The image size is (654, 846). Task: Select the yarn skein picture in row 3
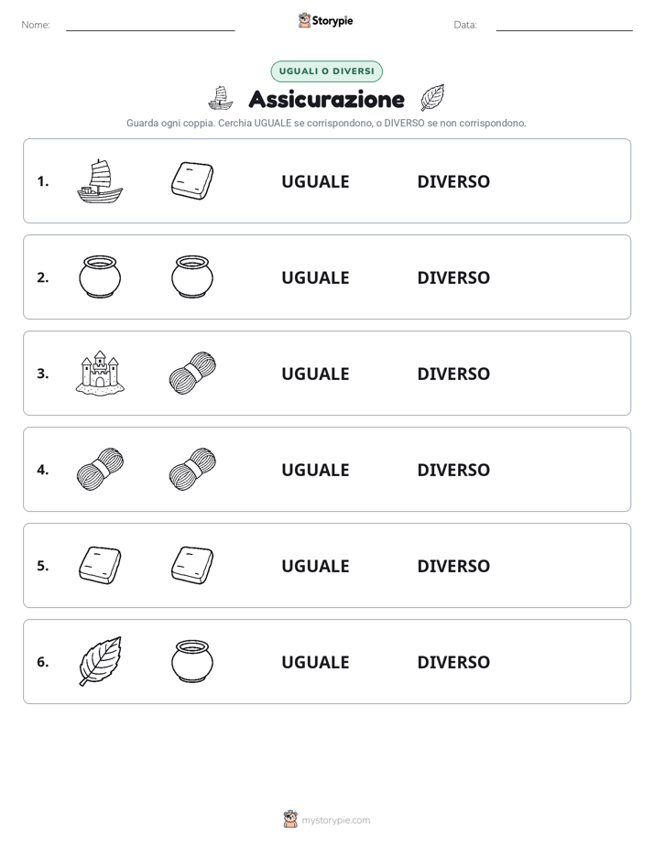point(192,373)
